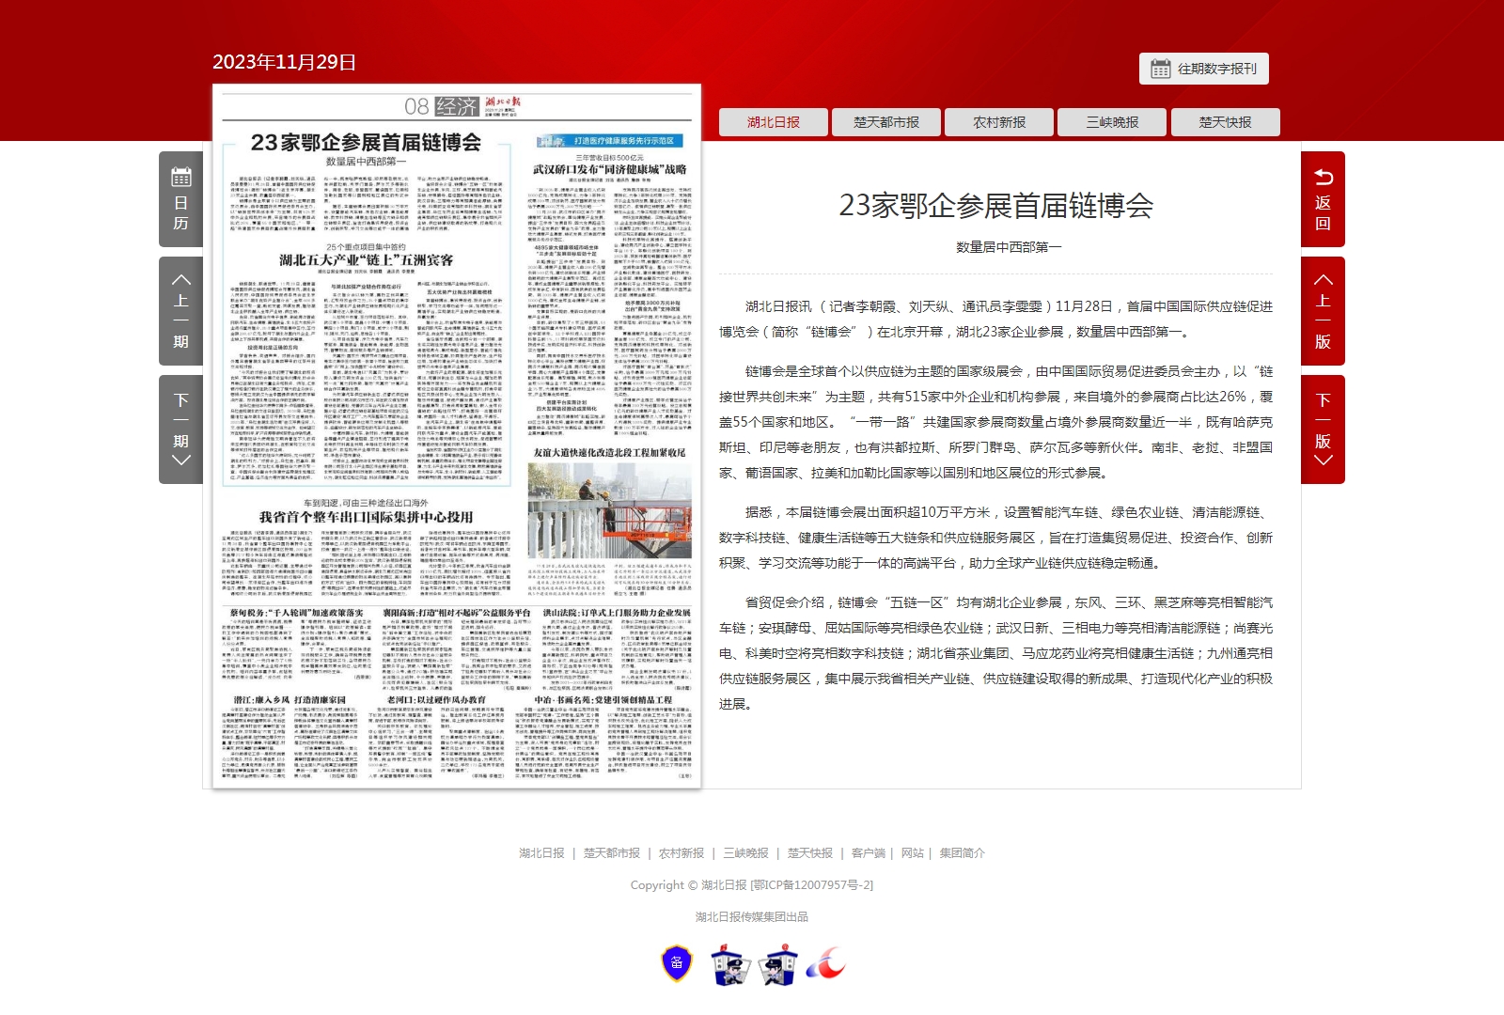Open the 客户端 footer link
This screenshot has height=1015, width=1504.
868,853
